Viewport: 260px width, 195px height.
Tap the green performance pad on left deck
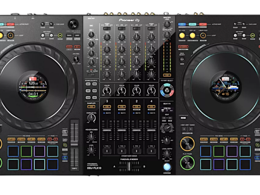coord(26,151)
